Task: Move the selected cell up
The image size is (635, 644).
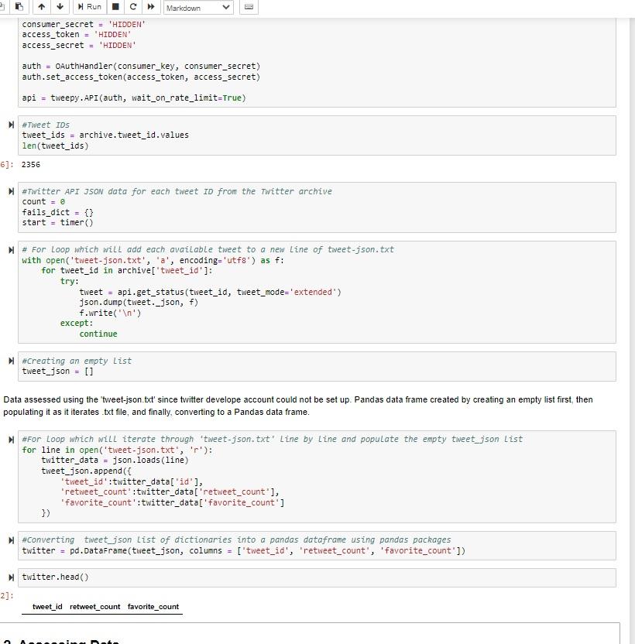Action: click(40, 7)
